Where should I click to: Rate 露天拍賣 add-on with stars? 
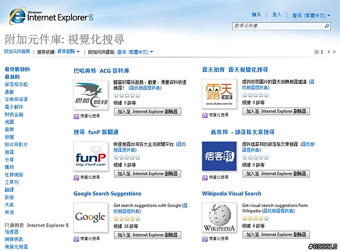point(256,95)
